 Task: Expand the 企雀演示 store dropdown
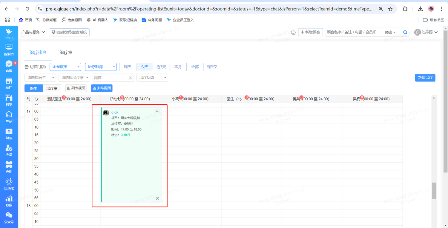65,67
